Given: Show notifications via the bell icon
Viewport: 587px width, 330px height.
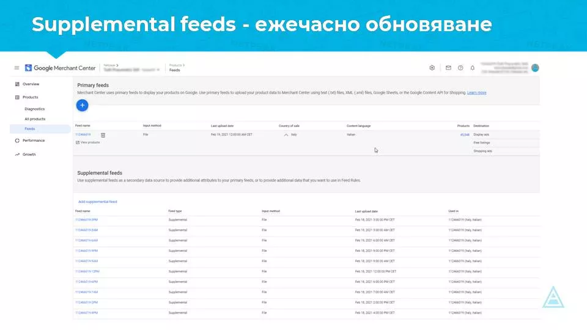Looking at the screenshot, I should click(x=473, y=68).
